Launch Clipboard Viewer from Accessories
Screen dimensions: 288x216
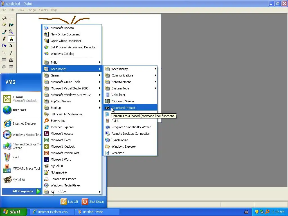(x=130, y=101)
